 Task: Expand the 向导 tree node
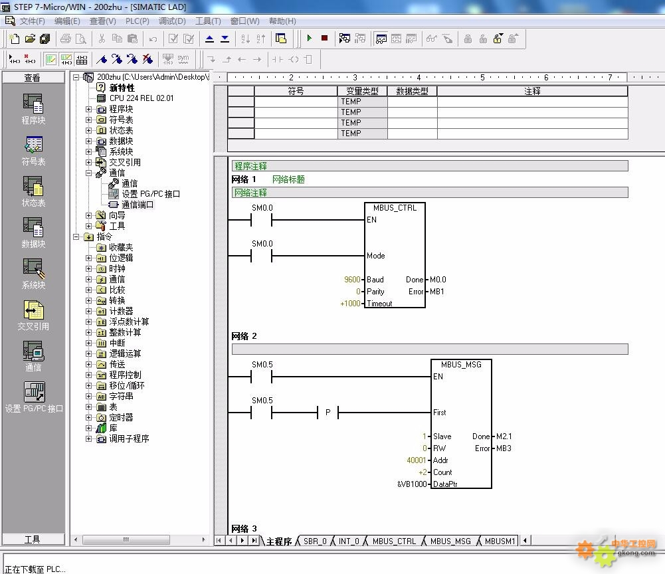pyautogui.click(x=88, y=215)
